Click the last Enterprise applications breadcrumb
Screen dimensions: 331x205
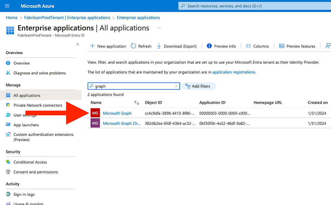pos(138,18)
